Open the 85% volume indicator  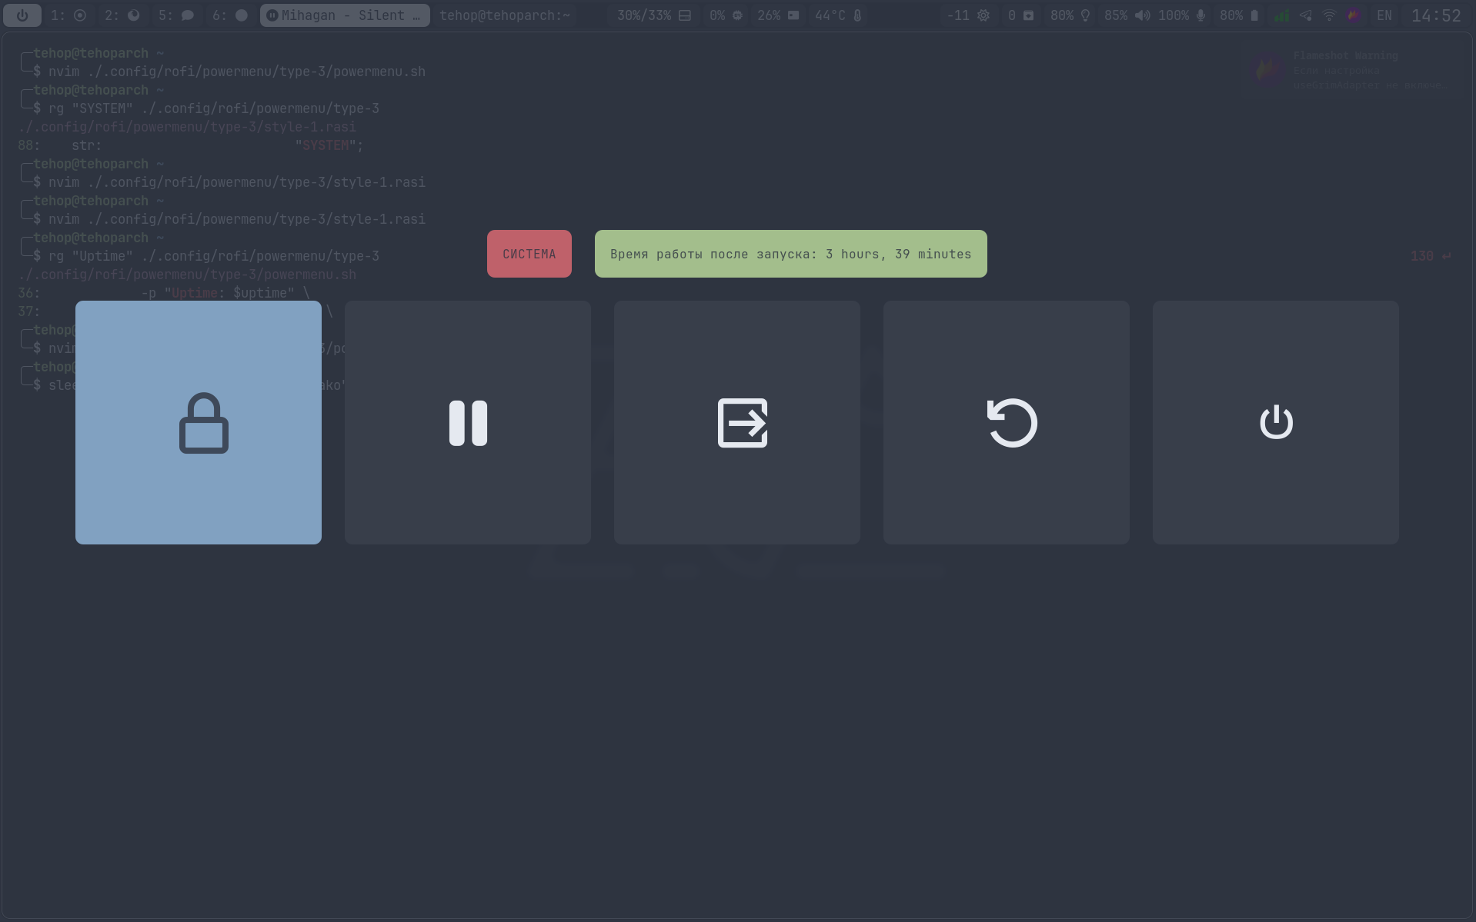[1127, 15]
